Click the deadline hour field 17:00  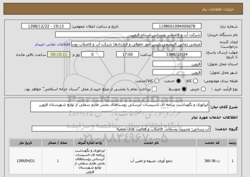128,54
